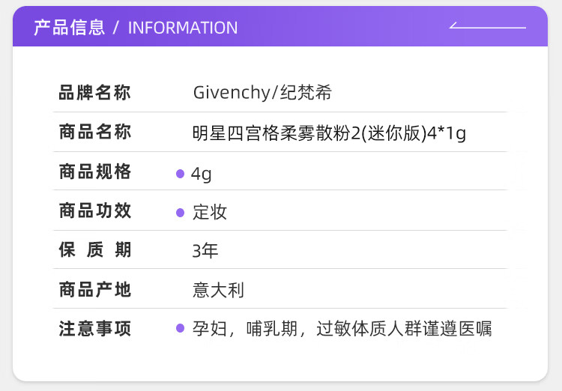Click the purple bullet beside 4g
562x391 pixels.
coord(180,174)
